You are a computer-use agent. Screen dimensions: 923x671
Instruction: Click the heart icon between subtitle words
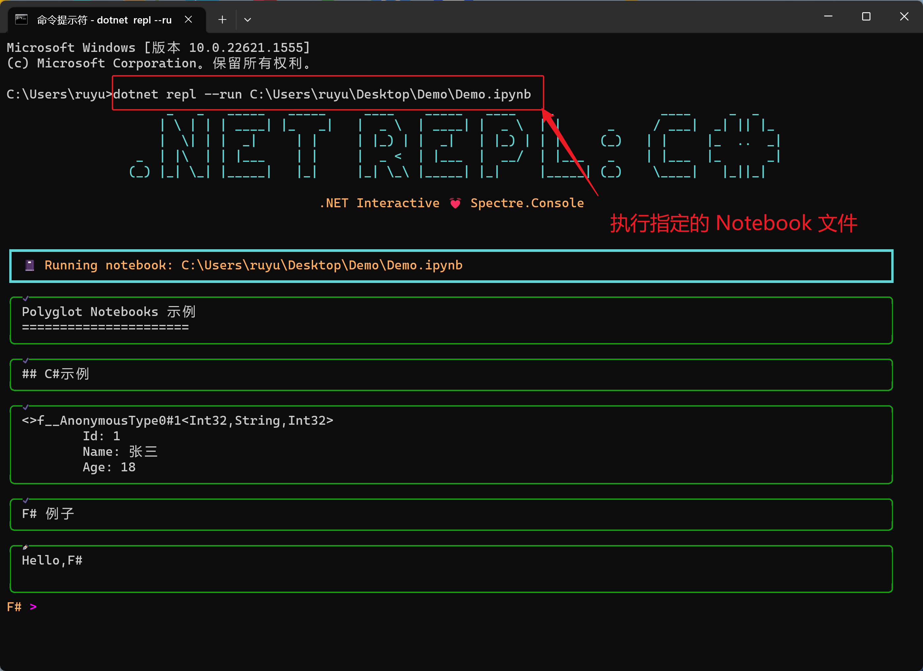pos(456,203)
